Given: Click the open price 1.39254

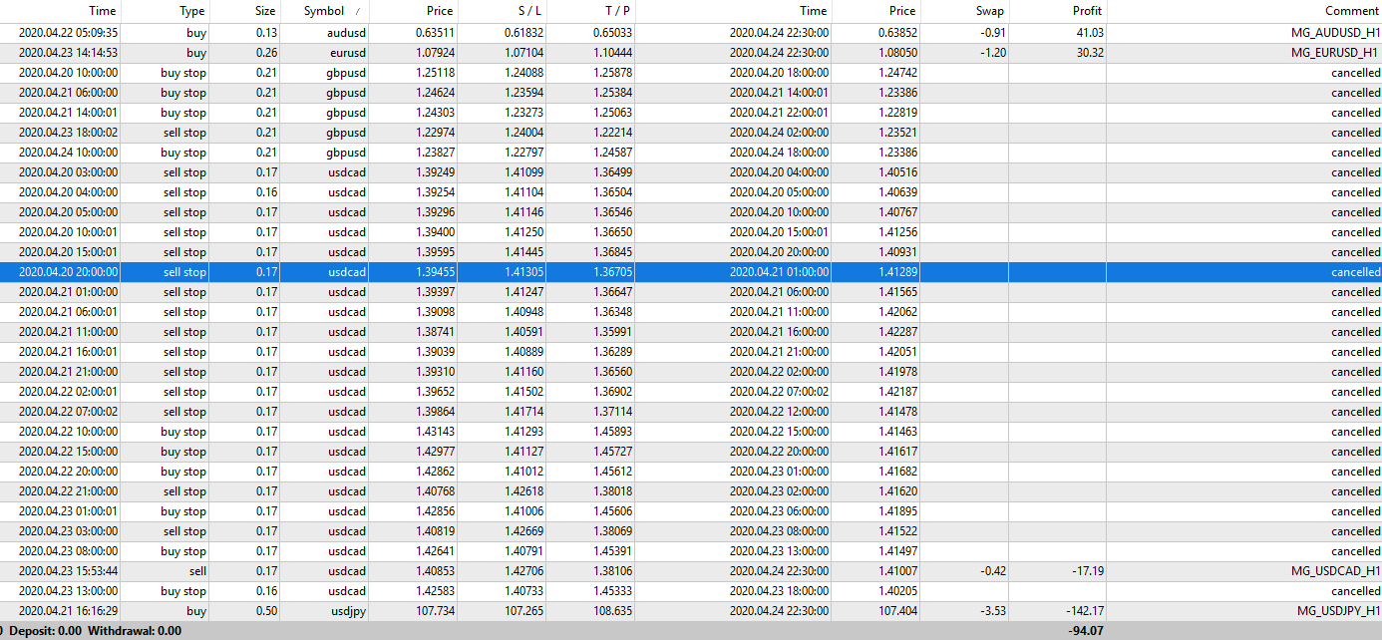Looking at the screenshot, I should [x=434, y=192].
